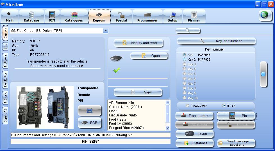Viewport: 275px width, 153px height.
Task: Select the List side tab
Action: [5, 47]
